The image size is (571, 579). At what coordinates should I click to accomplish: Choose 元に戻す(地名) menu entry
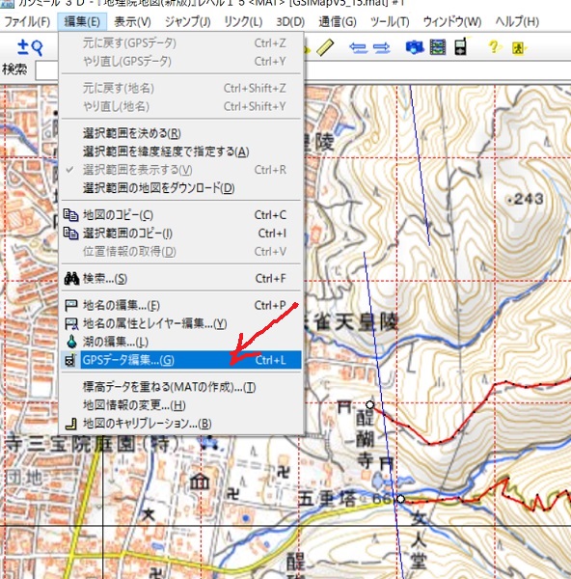pos(181,88)
